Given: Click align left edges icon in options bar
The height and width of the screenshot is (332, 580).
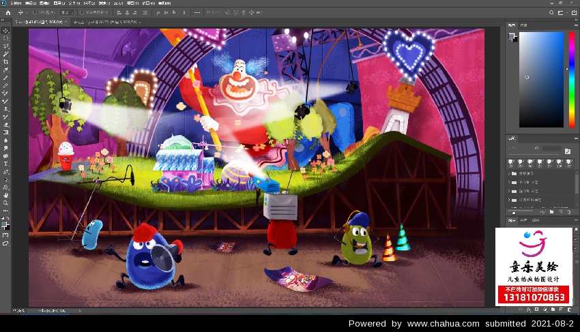Looking at the screenshot, I should click(x=119, y=12).
